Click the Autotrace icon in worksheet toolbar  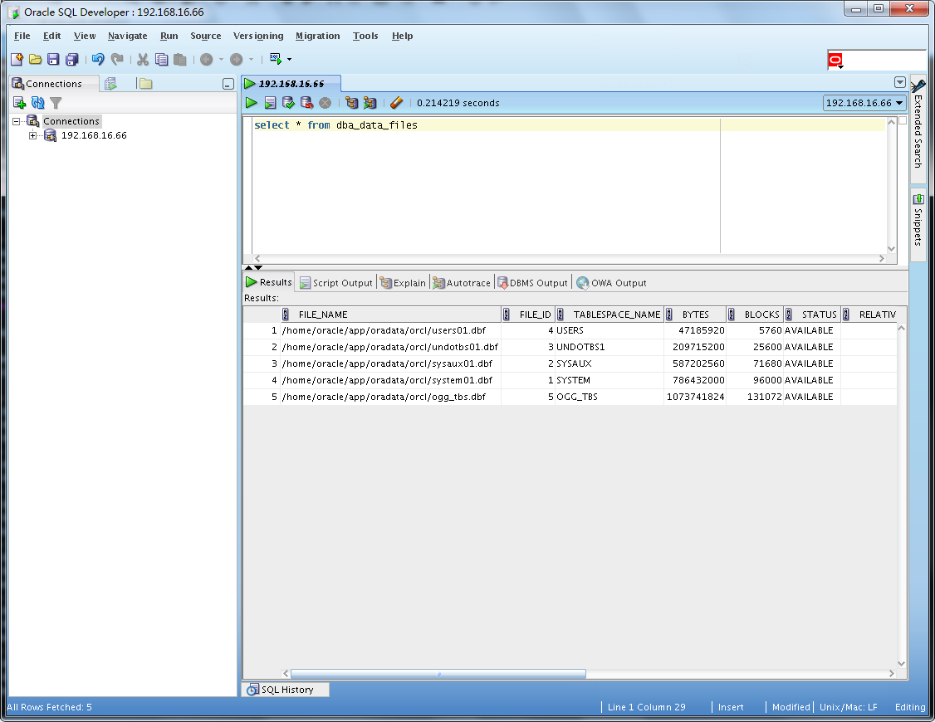[x=370, y=102]
